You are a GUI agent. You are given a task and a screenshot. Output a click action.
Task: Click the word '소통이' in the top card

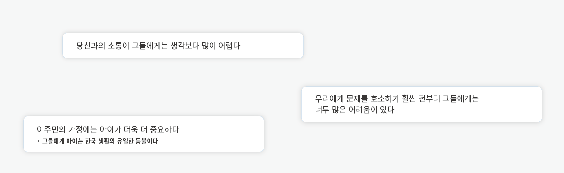coord(118,46)
